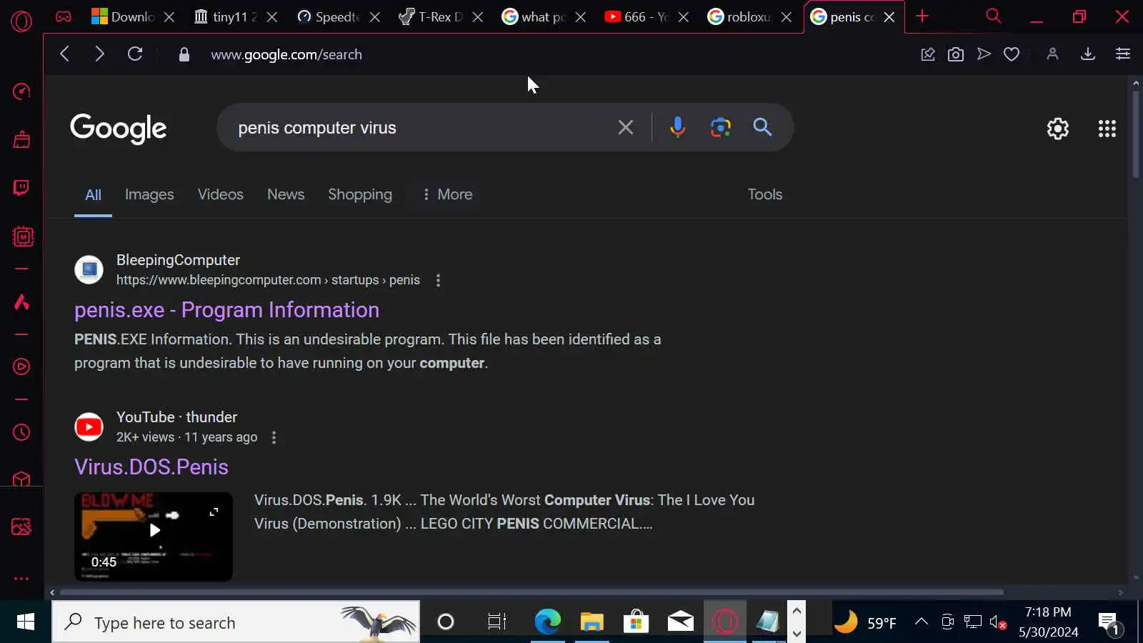The height and width of the screenshot is (643, 1143).
Task: Open the send arrow icon in address bar
Action: 984,54
